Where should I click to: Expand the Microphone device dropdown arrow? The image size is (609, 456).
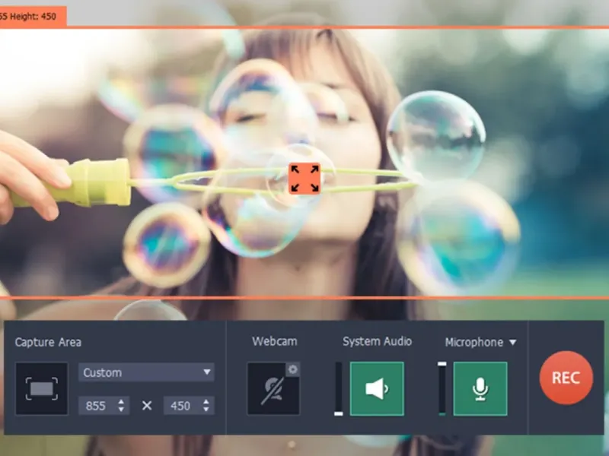click(x=512, y=342)
